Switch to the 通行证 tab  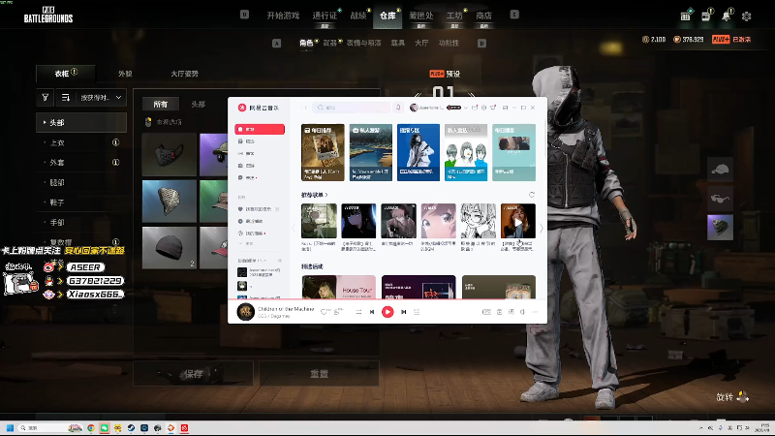pyautogui.click(x=325, y=16)
